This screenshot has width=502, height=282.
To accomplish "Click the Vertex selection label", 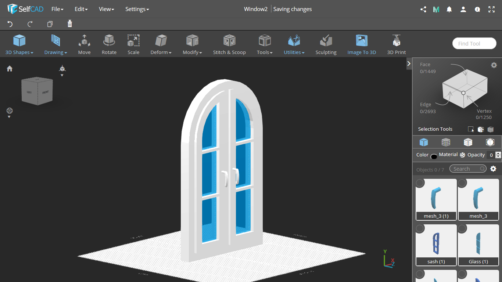I will pyautogui.click(x=484, y=111).
